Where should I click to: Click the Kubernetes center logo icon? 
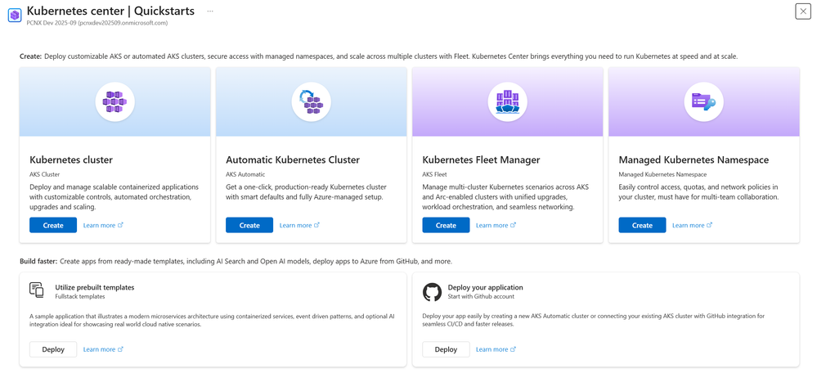click(x=14, y=15)
